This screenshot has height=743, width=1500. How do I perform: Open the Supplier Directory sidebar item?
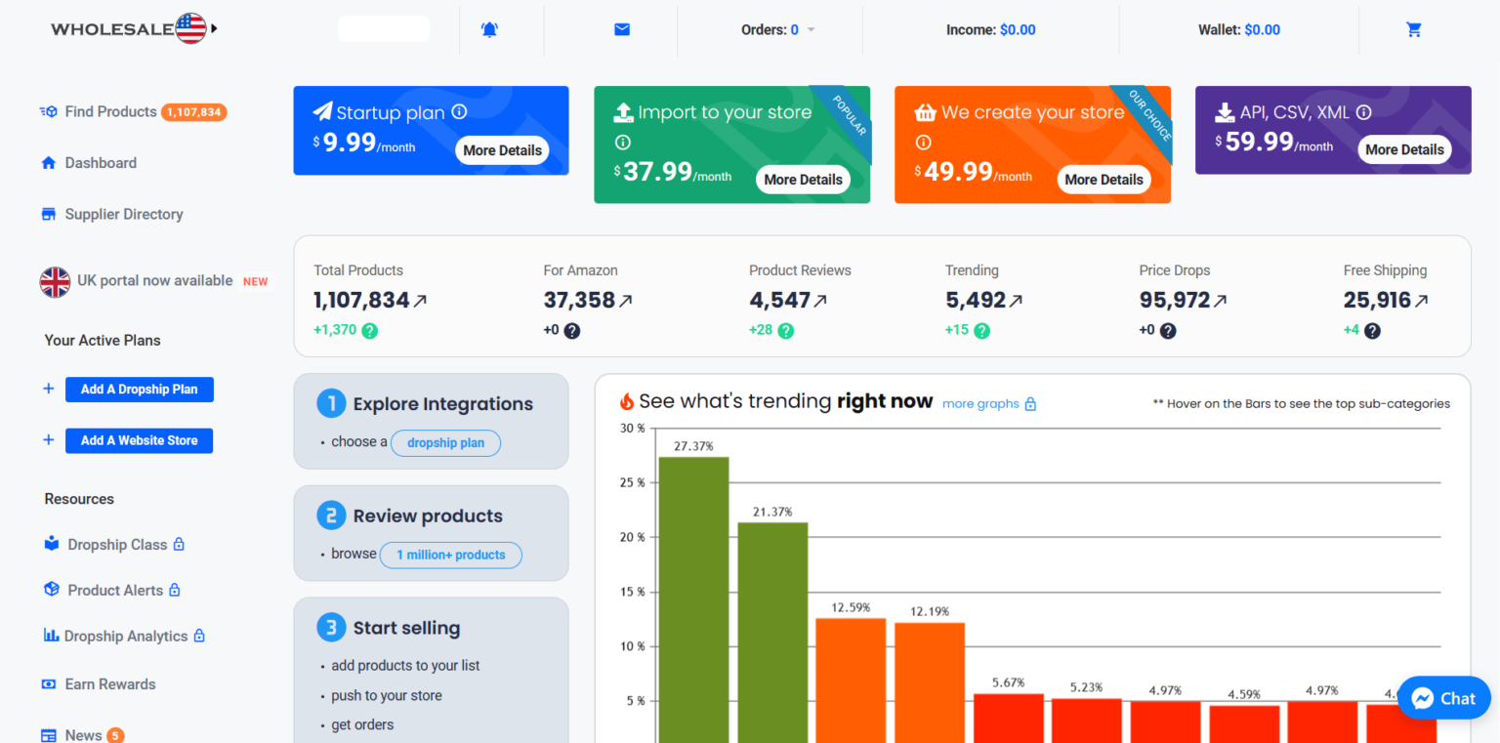(123, 214)
